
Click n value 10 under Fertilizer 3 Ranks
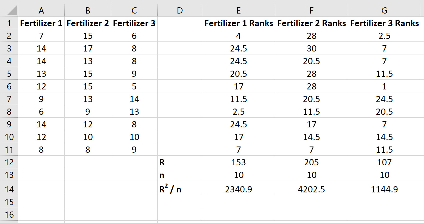[385, 175]
